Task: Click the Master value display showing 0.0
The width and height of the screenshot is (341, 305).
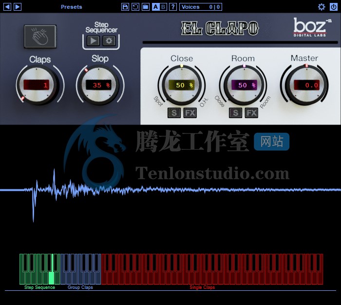Action: coord(307,85)
